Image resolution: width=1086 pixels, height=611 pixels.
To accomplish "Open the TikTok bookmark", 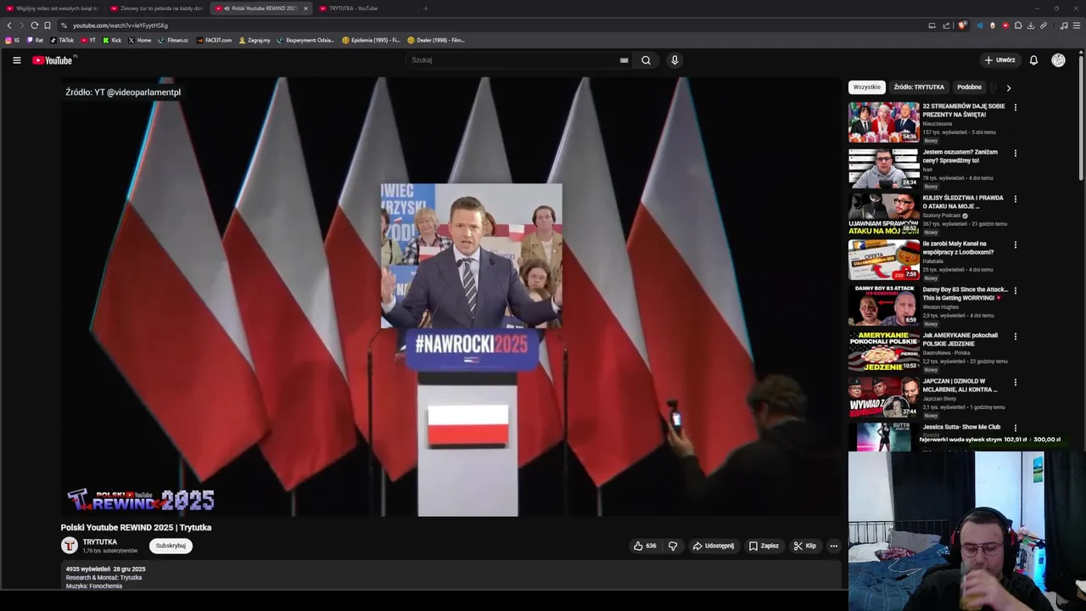I will [62, 40].
